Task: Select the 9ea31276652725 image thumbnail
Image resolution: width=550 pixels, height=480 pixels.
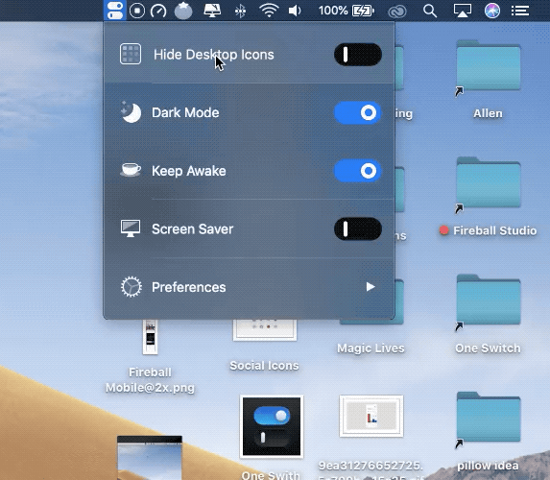Action: pyautogui.click(x=371, y=416)
